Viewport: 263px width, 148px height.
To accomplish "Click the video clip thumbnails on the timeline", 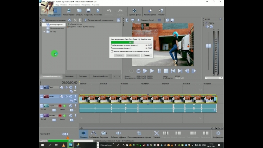I will point(148,99).
